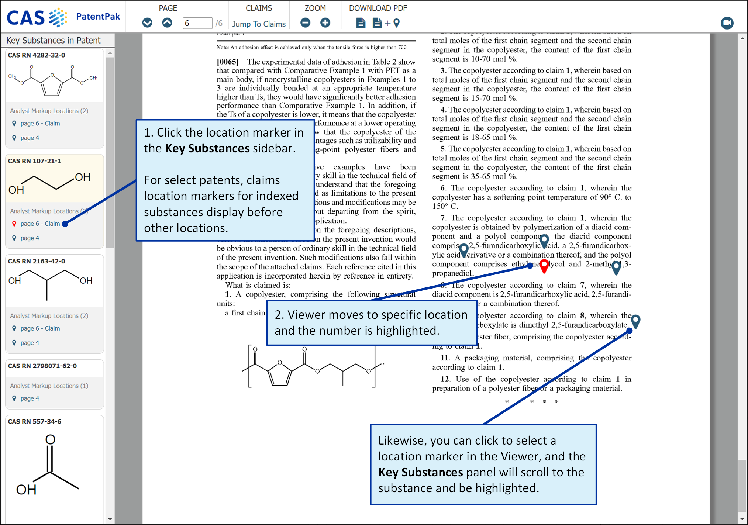Open page 4 under CAS RN 2798071-62-0

30,398
